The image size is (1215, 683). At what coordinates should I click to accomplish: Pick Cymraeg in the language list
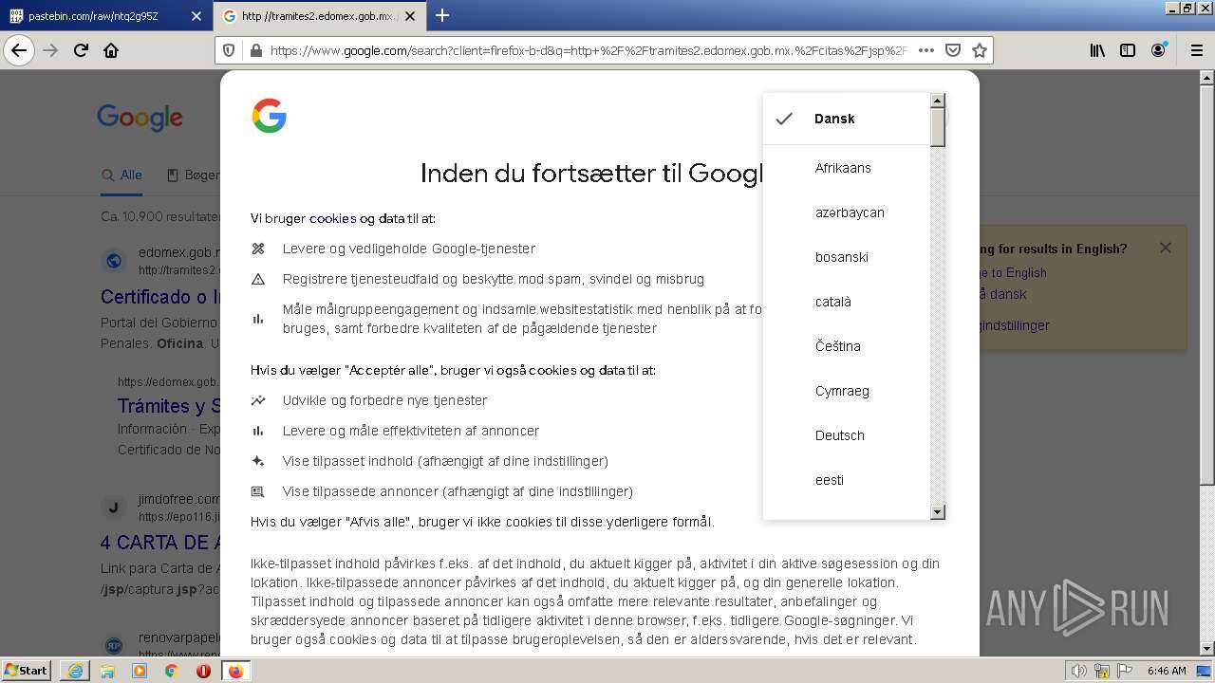coord(847,391)
